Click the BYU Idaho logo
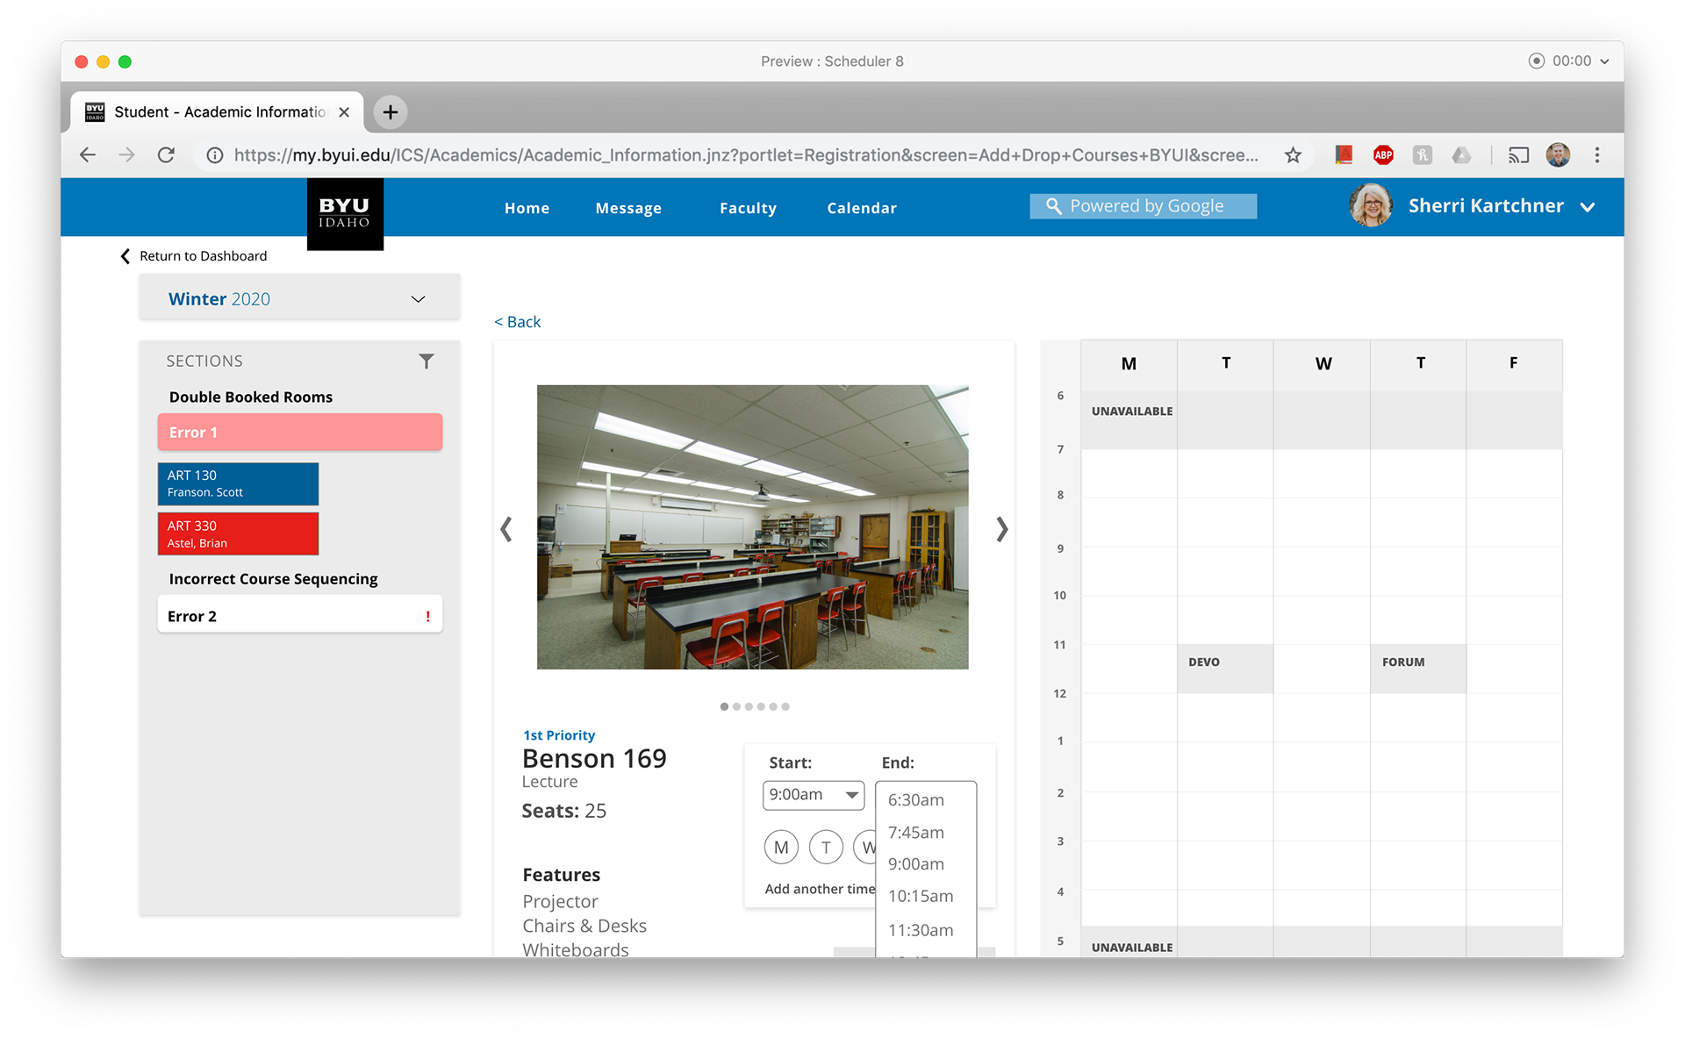 coord(345,214)
